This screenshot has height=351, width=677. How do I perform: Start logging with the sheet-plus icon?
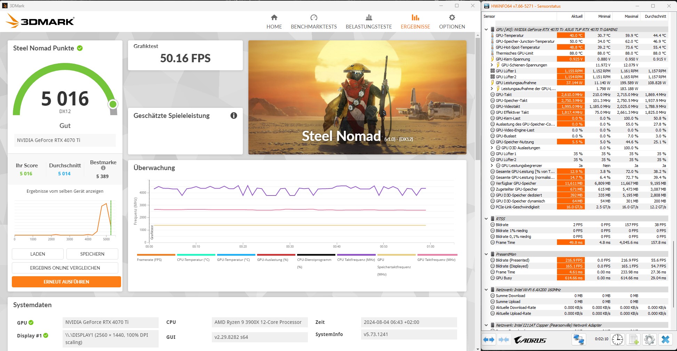(634, 340)
